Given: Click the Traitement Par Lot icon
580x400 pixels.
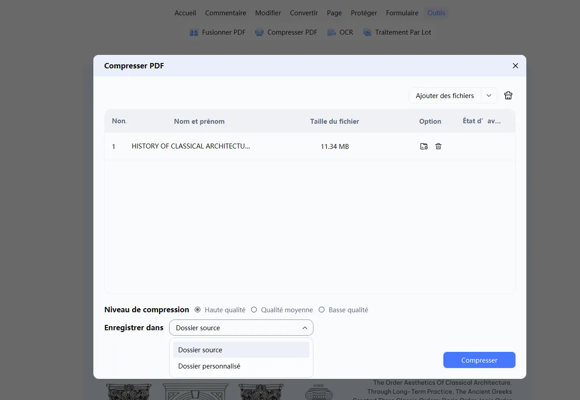Looking at the screenshot, I should pos(367,32).
